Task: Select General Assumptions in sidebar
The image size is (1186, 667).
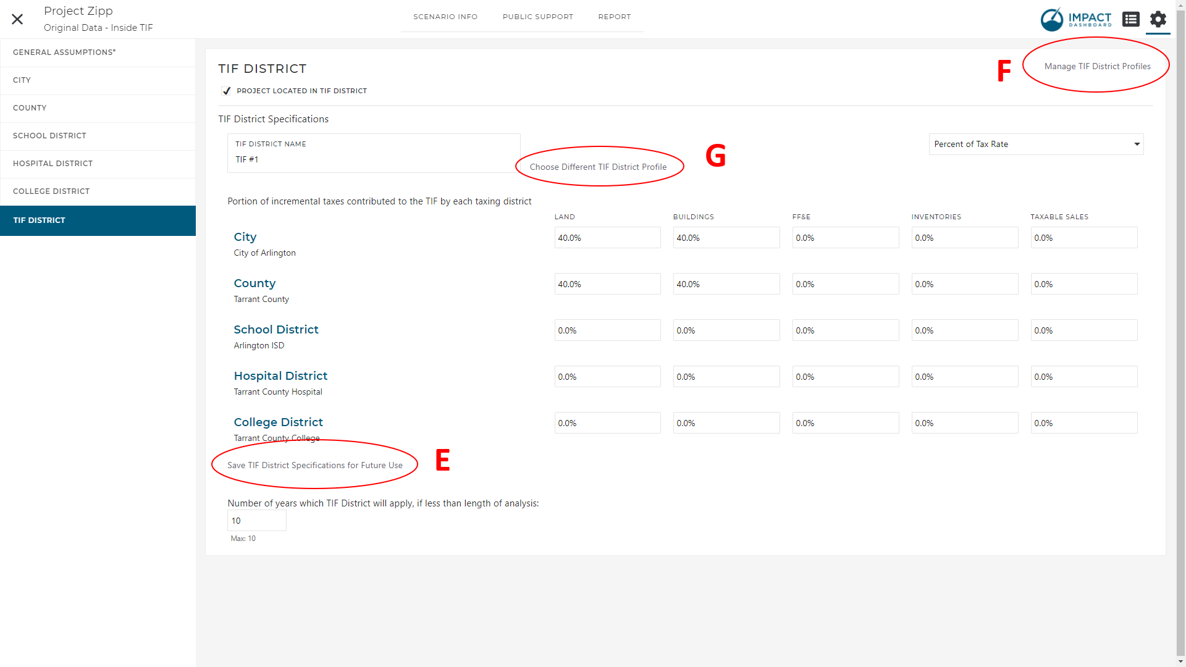Action: click(x=64, y=52)
